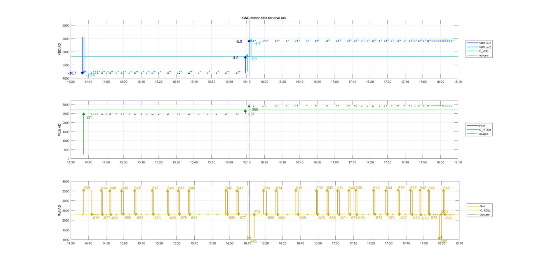Image resolution: width=544 pixels, height=269 pixels.
Task: Click the '-30.7' VBD data label
Action: click(72, 73)
